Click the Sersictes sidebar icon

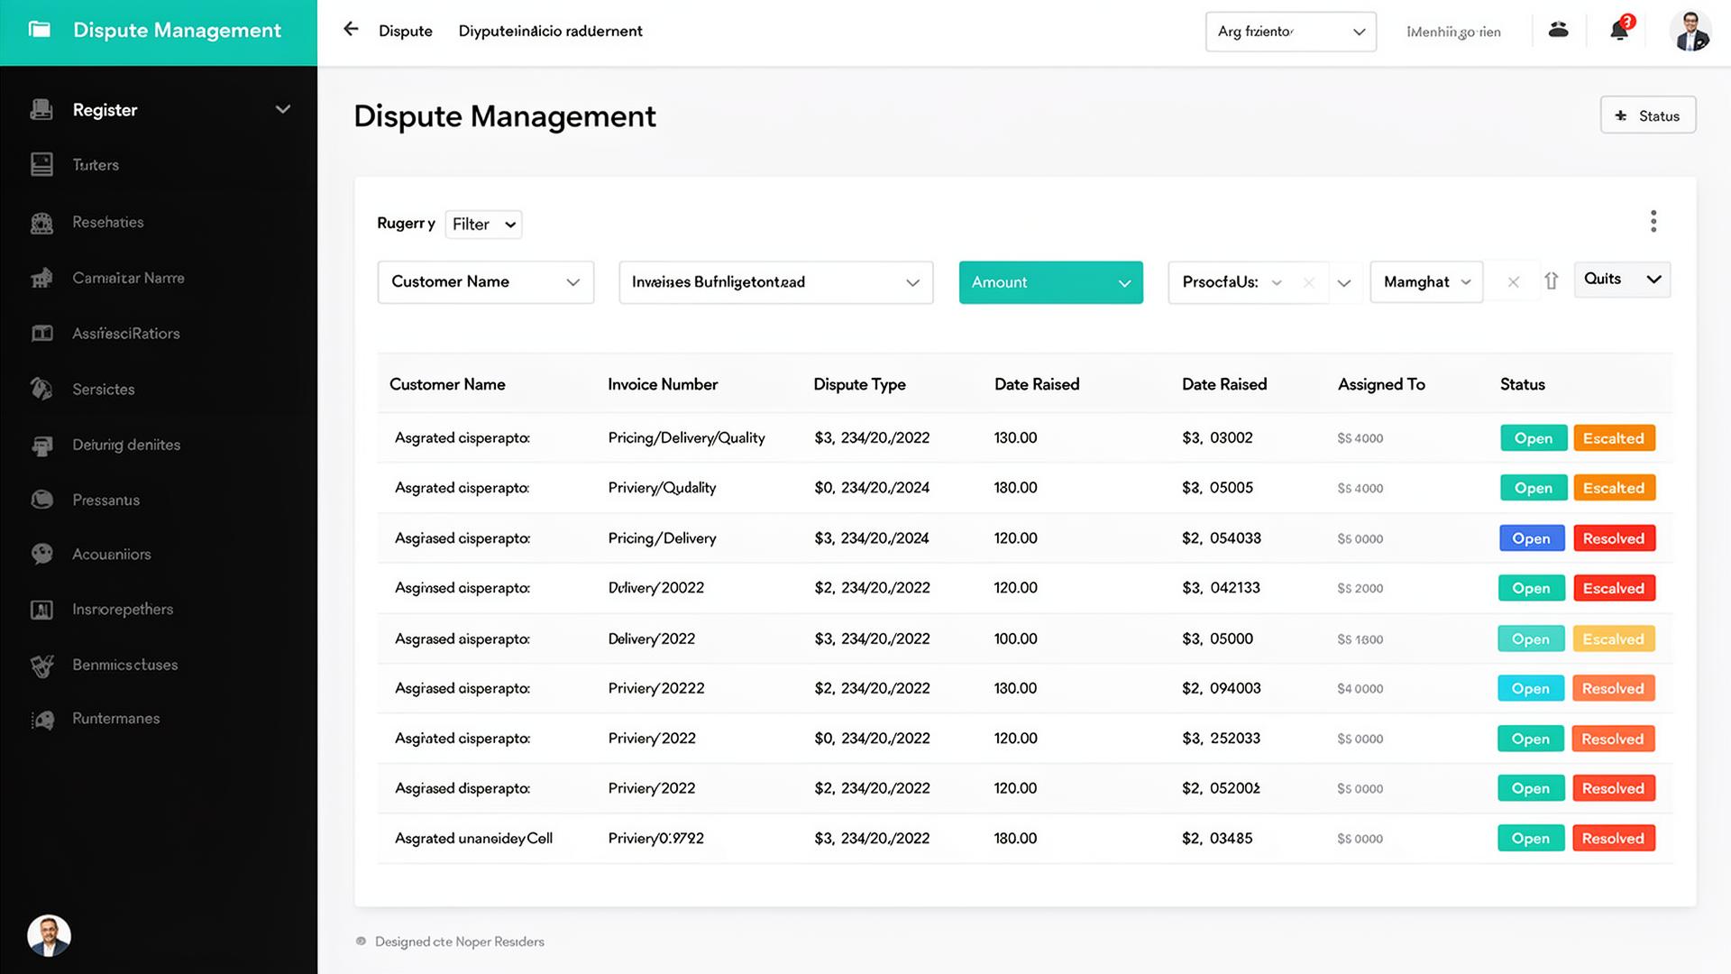[x=41, y=389]
